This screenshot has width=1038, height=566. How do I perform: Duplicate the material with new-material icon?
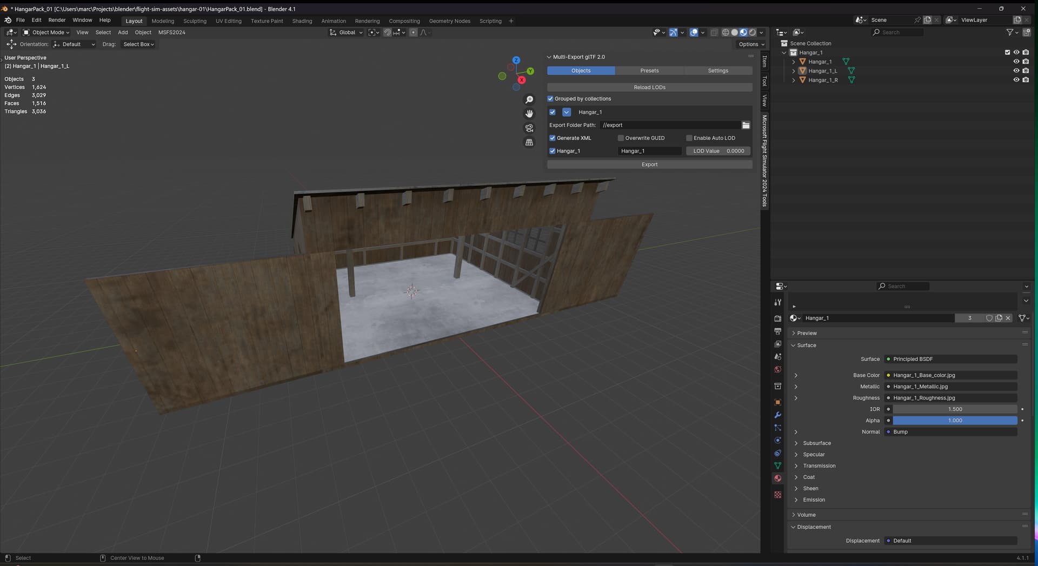point(999,318)
